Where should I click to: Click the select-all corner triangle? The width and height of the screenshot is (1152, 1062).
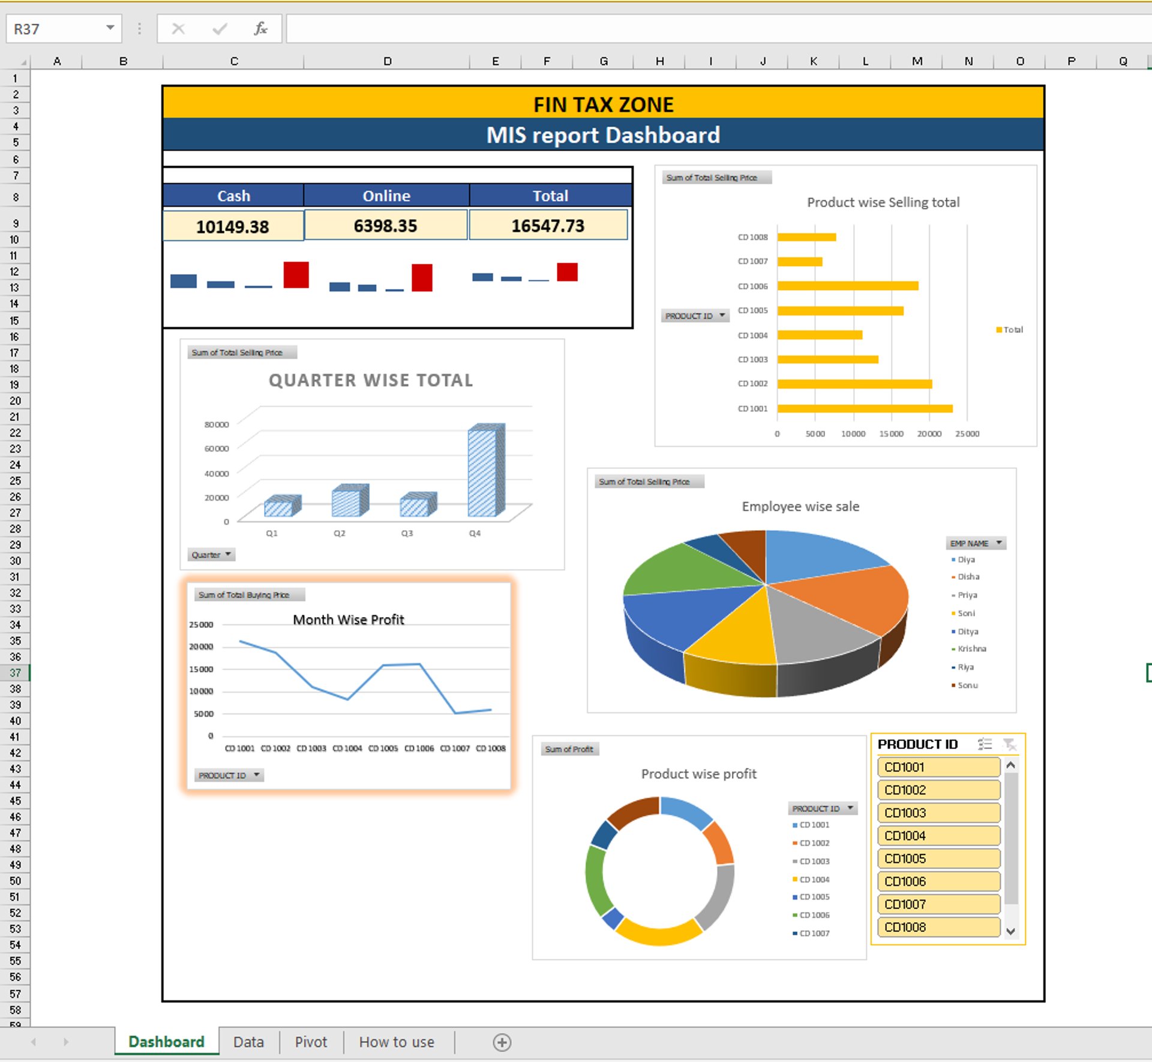23,62
